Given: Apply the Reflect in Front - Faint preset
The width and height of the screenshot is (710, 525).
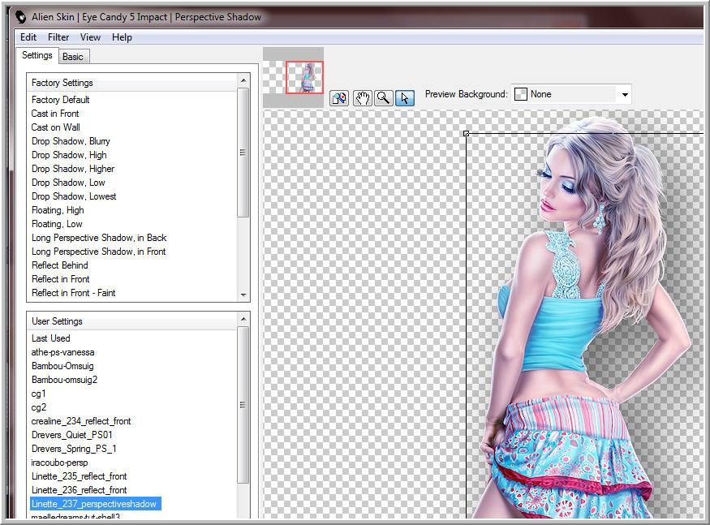Looking at the screenshot, I should click(x=73, y=293).
